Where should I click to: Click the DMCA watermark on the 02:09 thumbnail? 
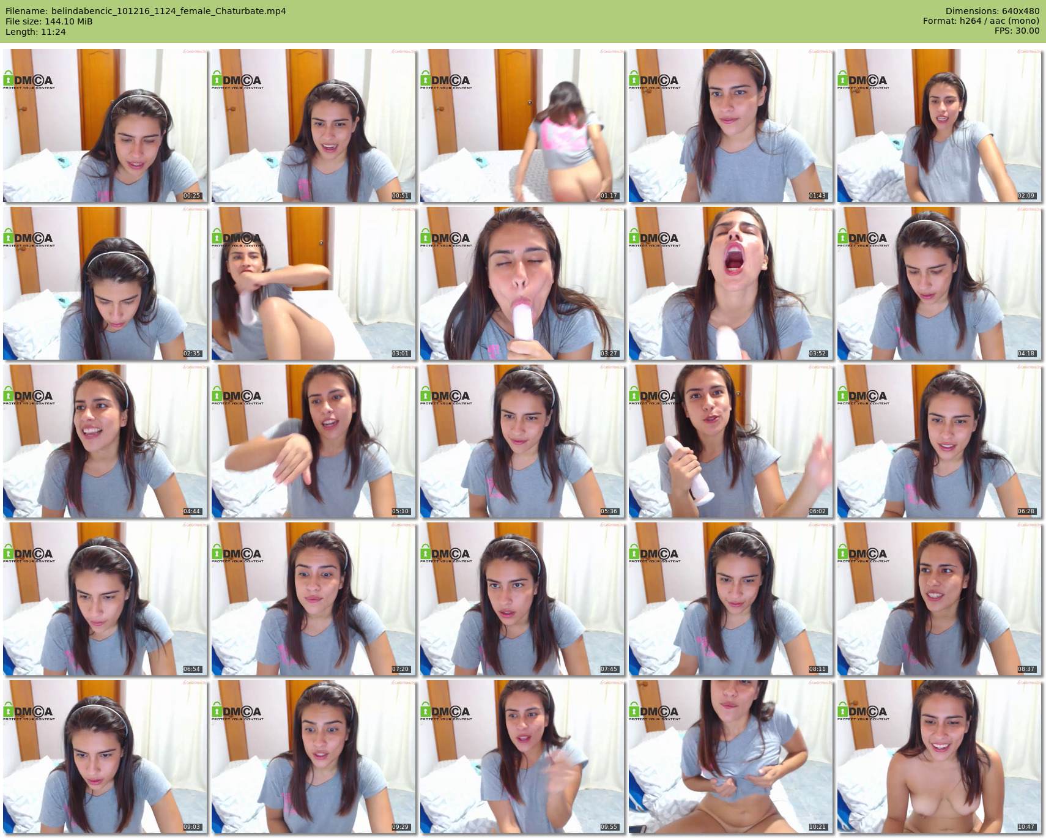point(863,81)
